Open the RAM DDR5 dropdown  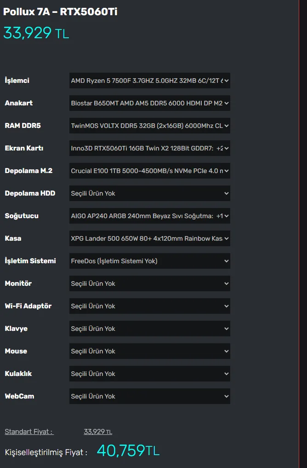coord(149,126)
